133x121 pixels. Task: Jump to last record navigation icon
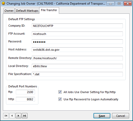[x=25, y=116]
